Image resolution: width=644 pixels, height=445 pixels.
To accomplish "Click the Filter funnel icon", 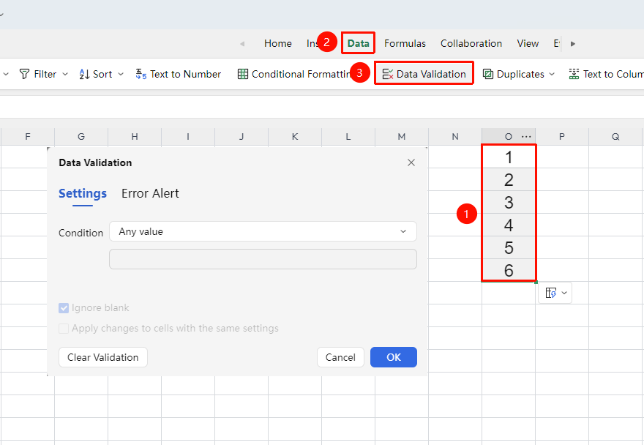I will [25, 74].
